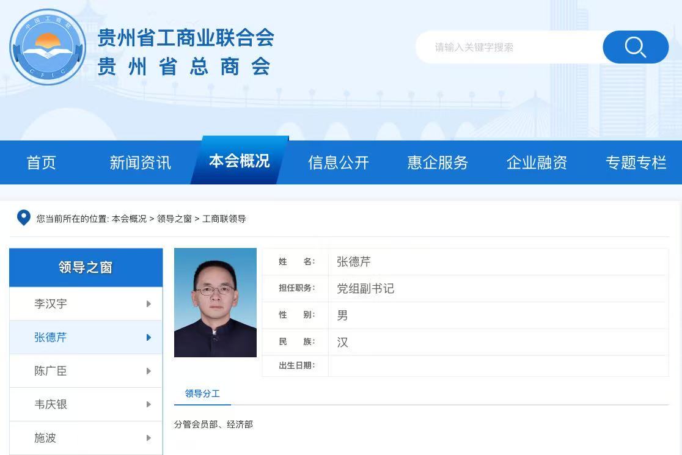Select the 本会概况 navigation tab

click(239, 161)
